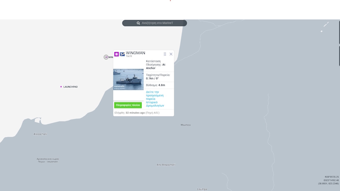Click the Alepochori place label on map
Image resolution: width=340 pixels, height=191 pixels.
[40, 134]
